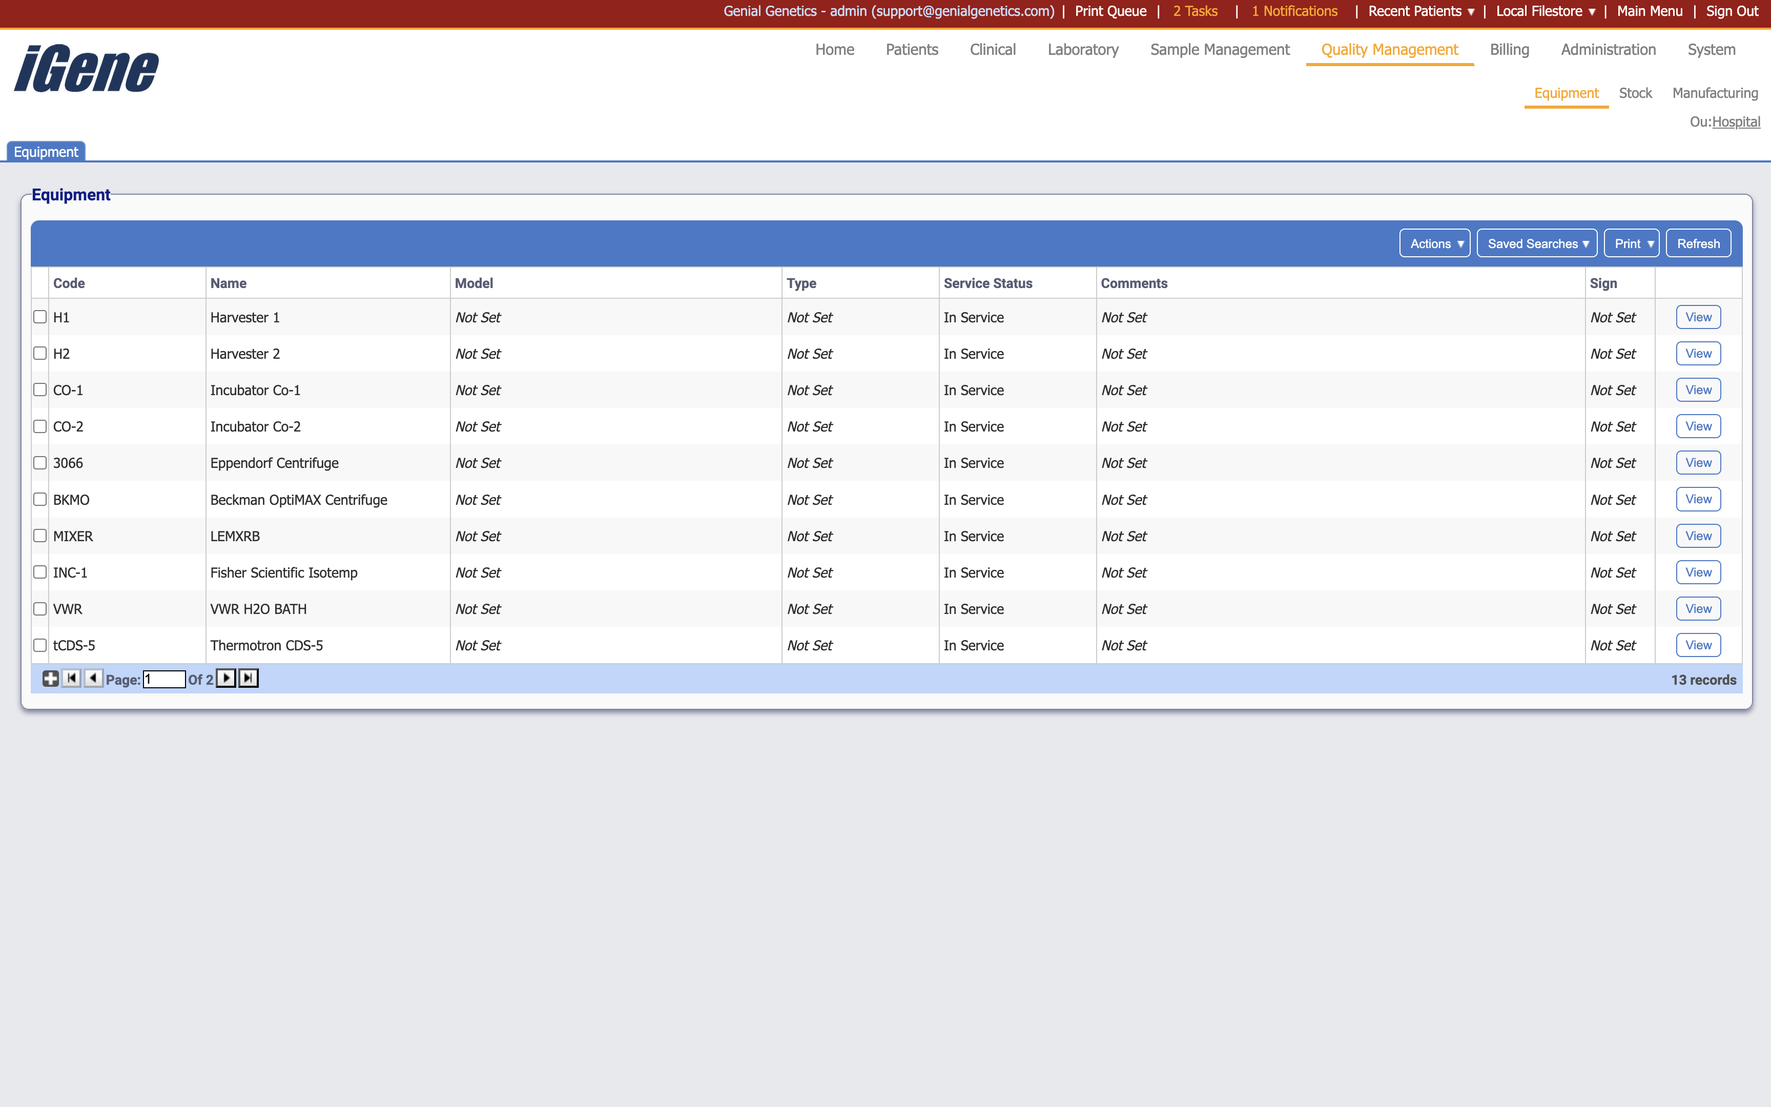1771x1107 pixels.
Task: Go to first page icon
Action: tap(72, 679)
